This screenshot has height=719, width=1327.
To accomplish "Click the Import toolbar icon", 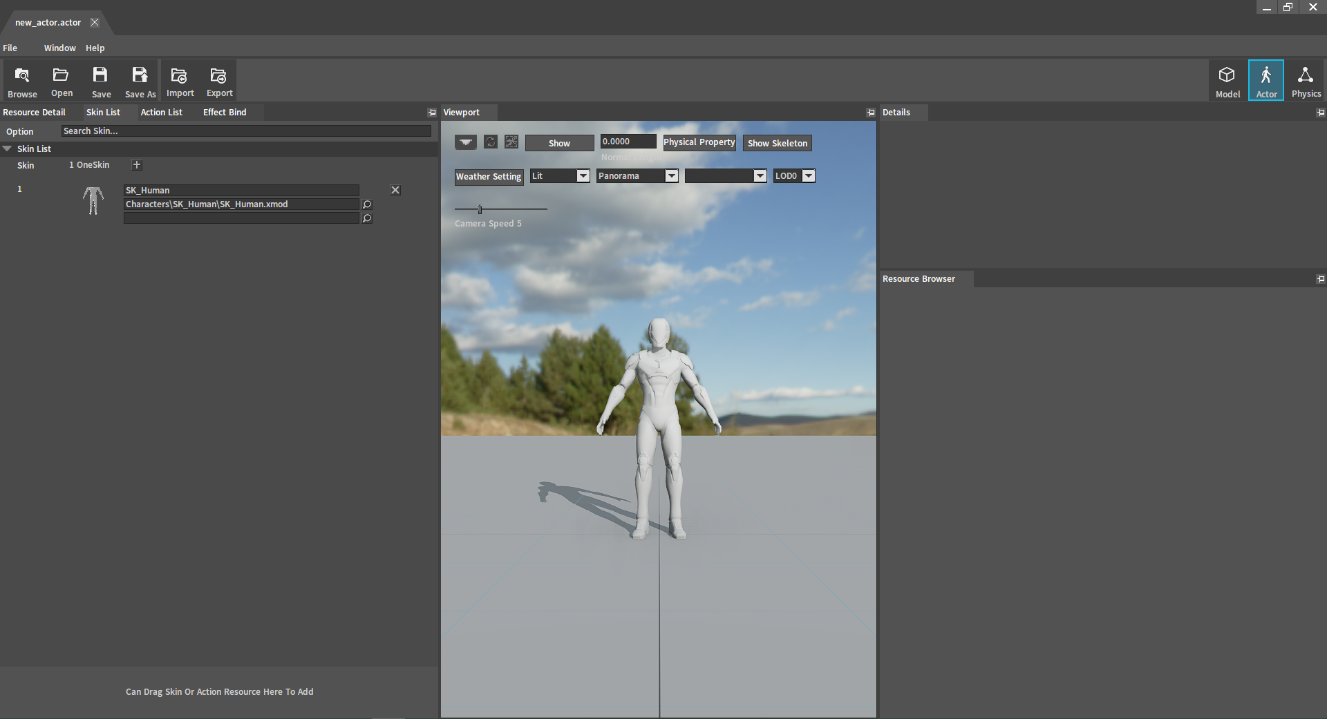I will click(180, 82).
